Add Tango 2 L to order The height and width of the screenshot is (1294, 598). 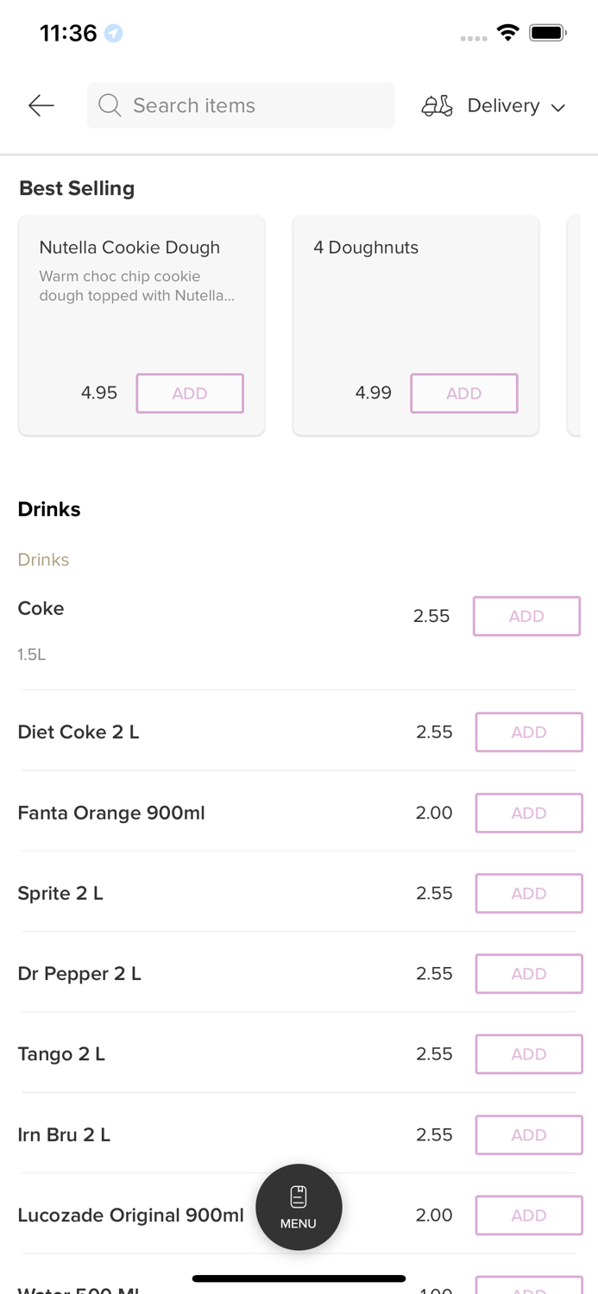point(529,1054)
